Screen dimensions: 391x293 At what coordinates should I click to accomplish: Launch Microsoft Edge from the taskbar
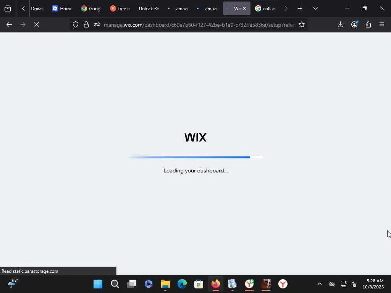tap(182, 284)
